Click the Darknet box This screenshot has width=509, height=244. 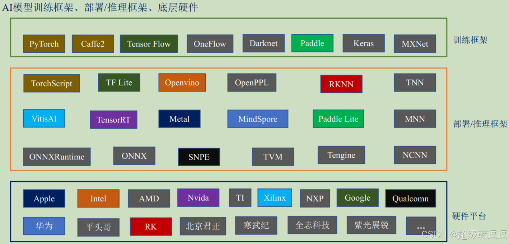coord(263,43)
